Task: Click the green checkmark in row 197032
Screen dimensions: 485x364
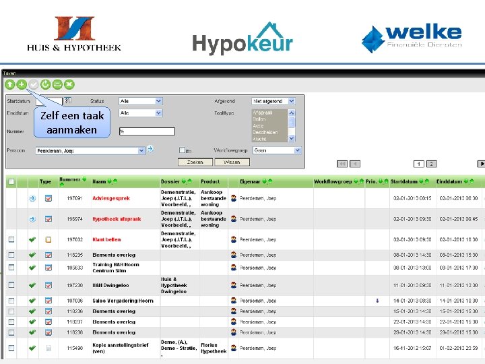Action: (32, 239)
